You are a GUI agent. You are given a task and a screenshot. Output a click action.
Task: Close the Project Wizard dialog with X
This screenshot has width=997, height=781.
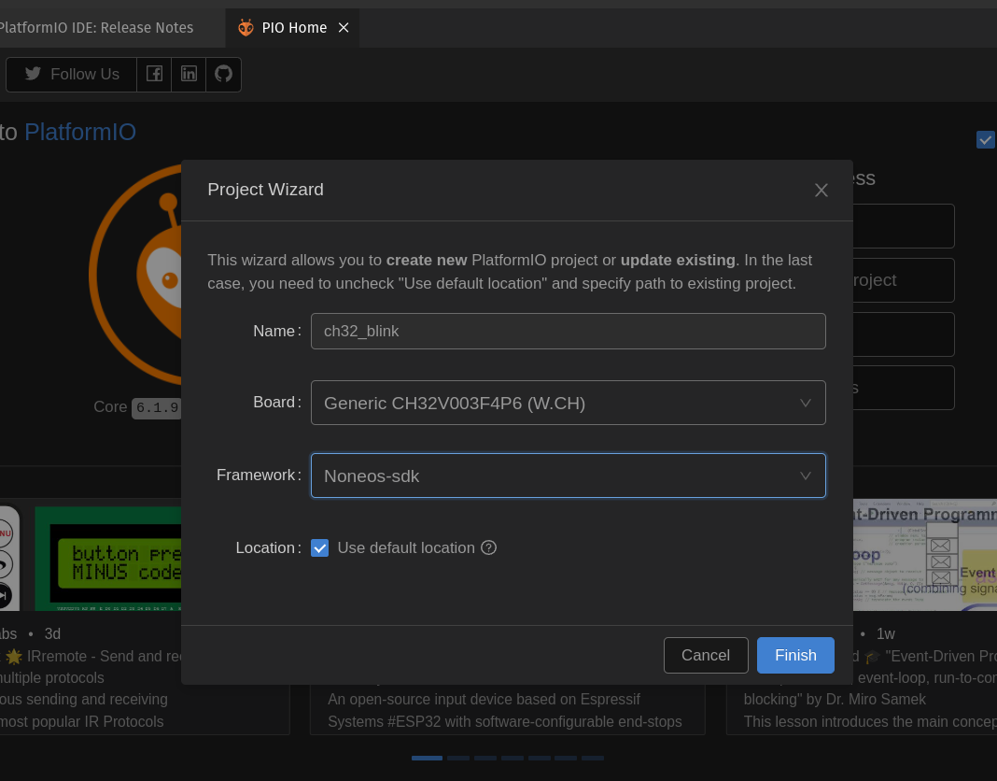point(821,191)
